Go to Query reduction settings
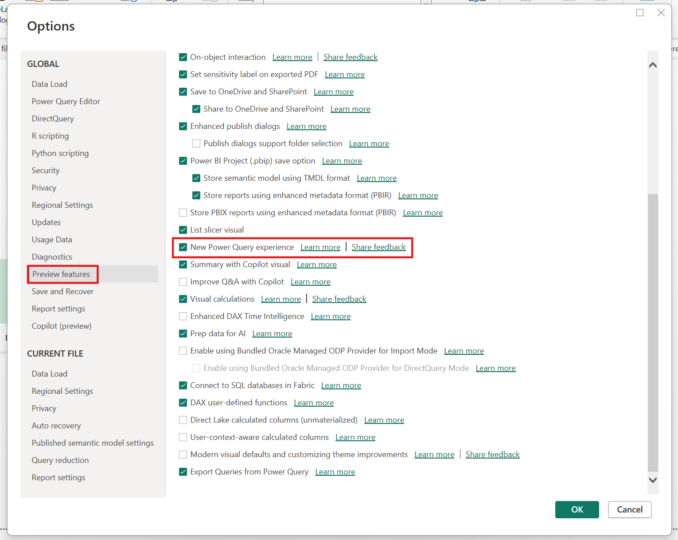This screenshot has width=678, height=540. 60,460
